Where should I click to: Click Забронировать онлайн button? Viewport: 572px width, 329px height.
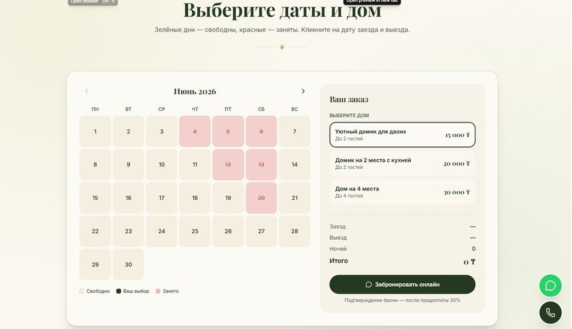point(402,284)
